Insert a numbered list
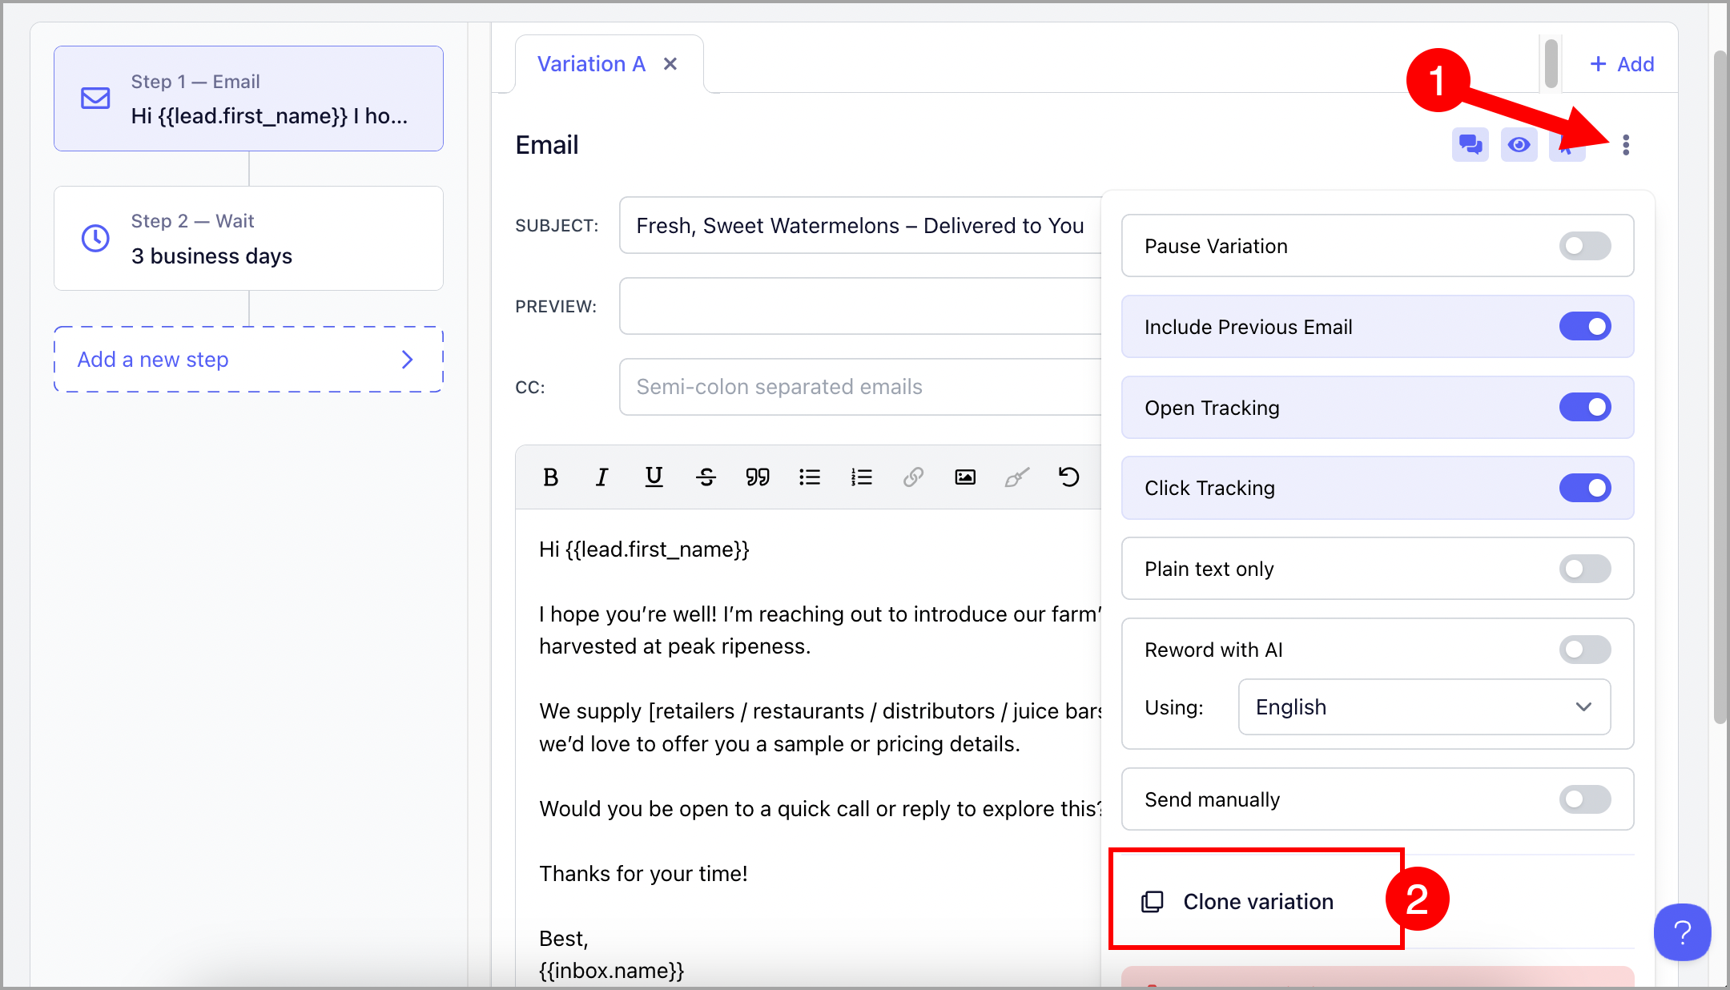Image resolution: width=1730 pixels, height=990 pixels. point(862,477)
